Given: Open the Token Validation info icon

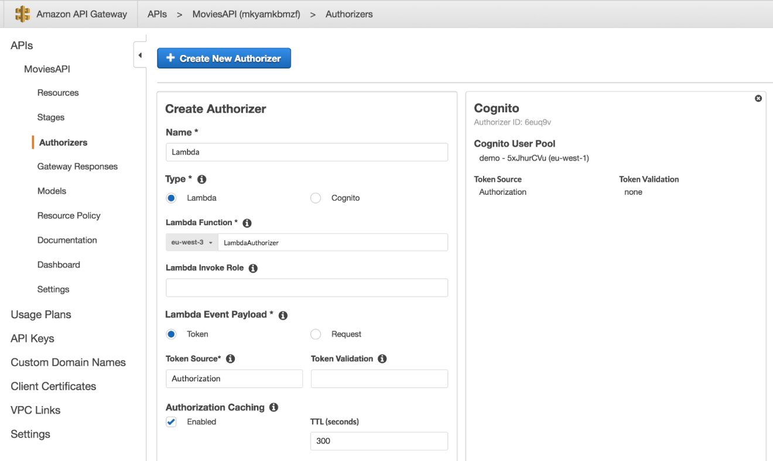Looking at the screenshot, I should tap(382, 359).
